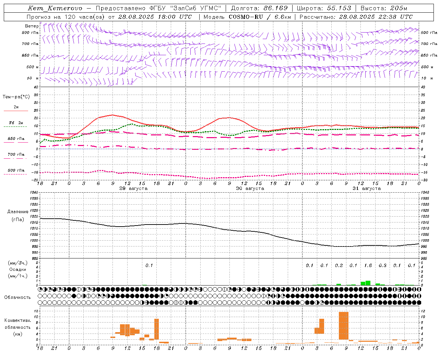Select the 700 гПа temperature legend entry

coord(16,155)
